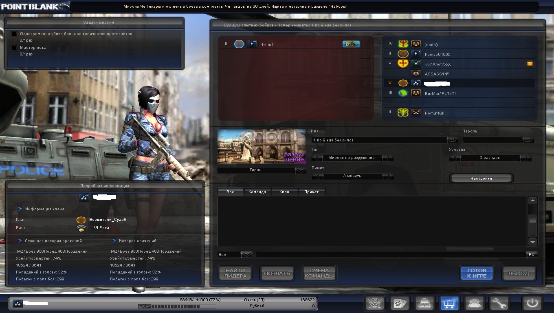Select next game type after Миссия на разрушение
The height and width of the screenshot is (313, 554).
(388, 158)
